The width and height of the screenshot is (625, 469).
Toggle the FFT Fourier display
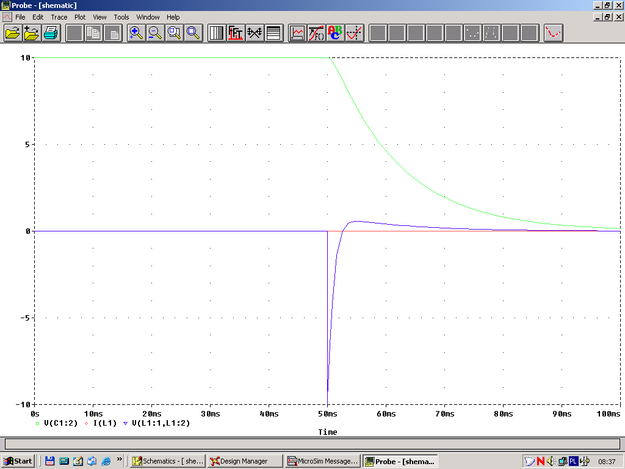(x=236, y=33)
